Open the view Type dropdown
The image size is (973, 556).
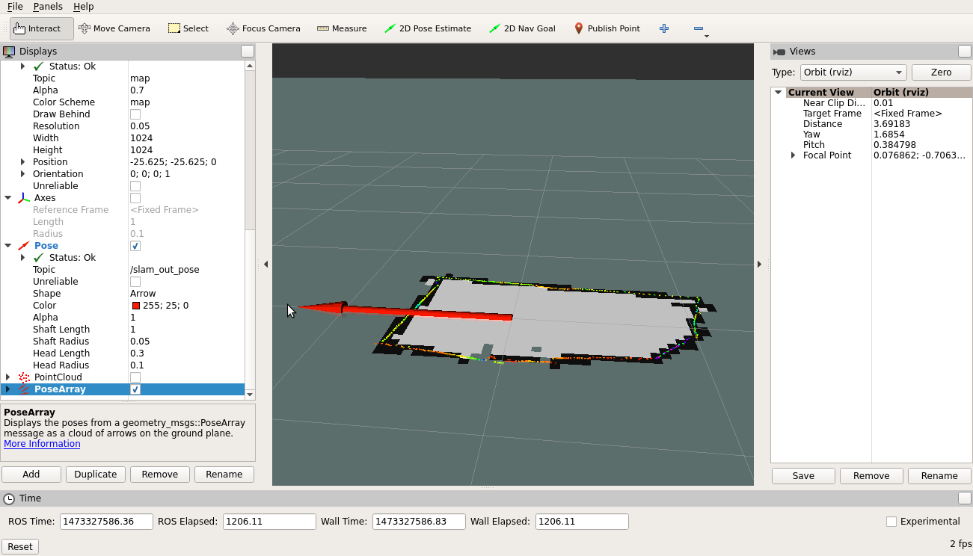[853, 72]
